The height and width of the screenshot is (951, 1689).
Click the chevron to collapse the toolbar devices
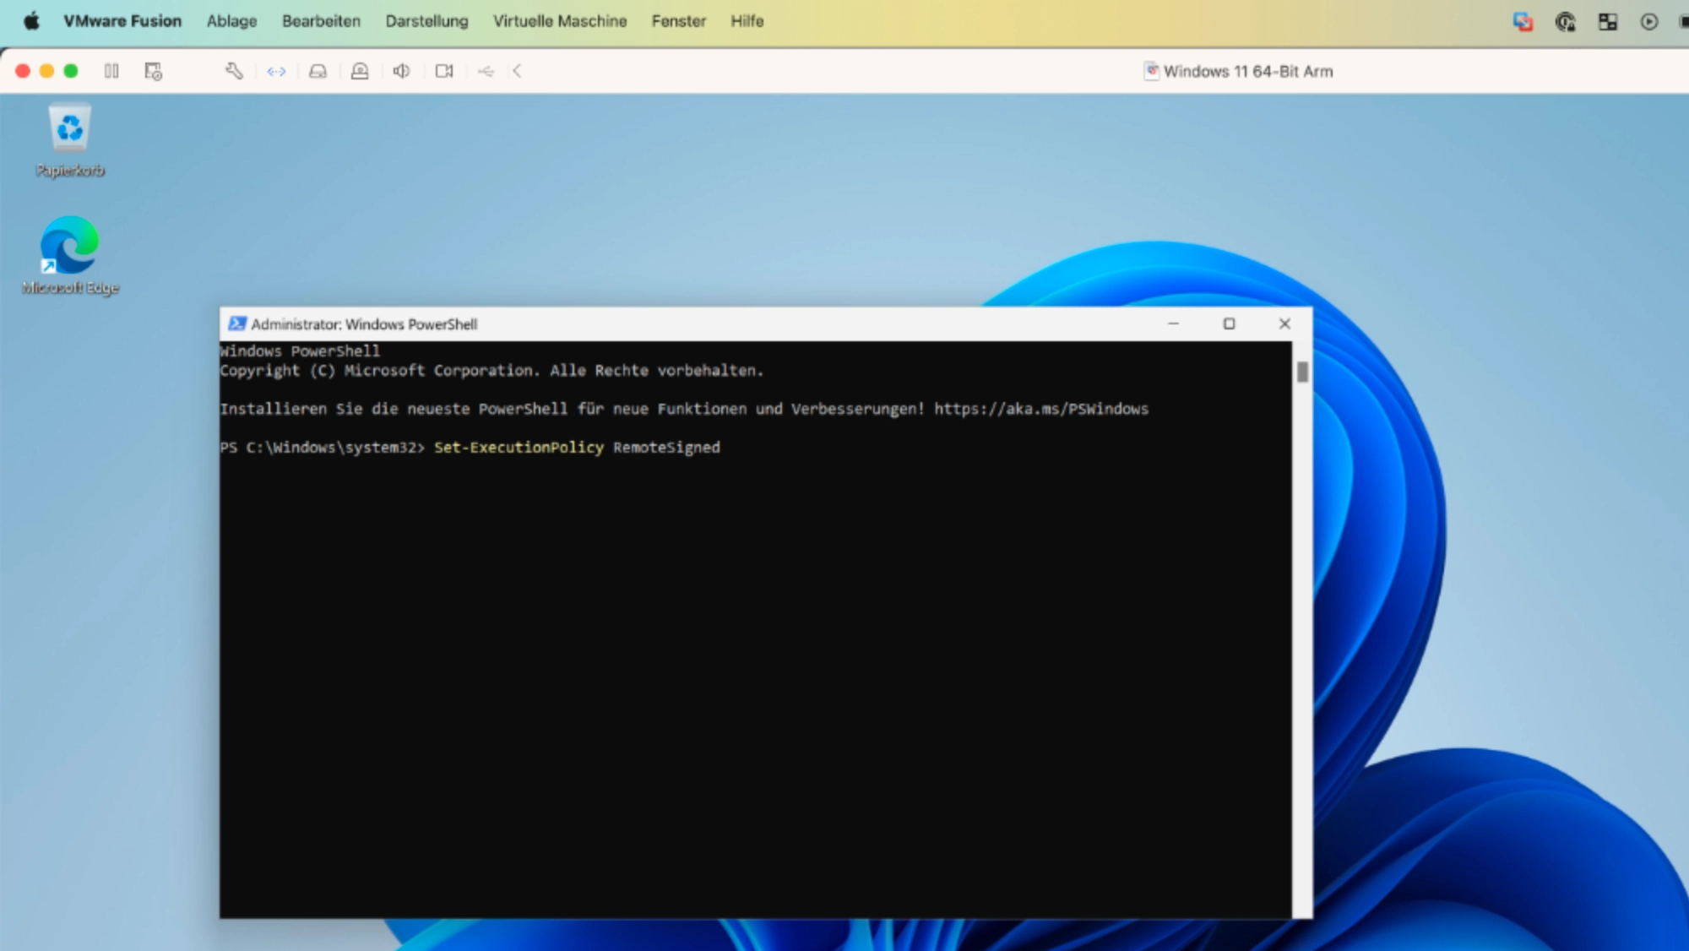coord(517,71)
